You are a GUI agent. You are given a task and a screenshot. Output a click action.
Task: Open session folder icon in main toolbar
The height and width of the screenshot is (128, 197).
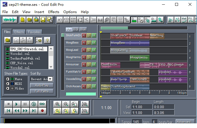click(29, 20)
